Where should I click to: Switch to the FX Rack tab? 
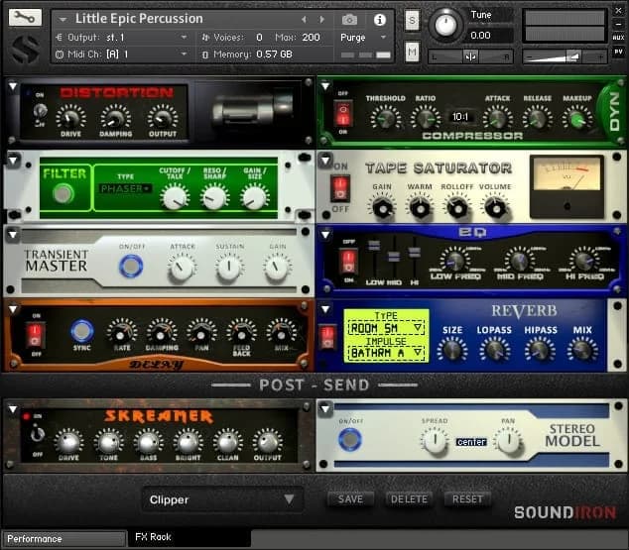(189, 537)
